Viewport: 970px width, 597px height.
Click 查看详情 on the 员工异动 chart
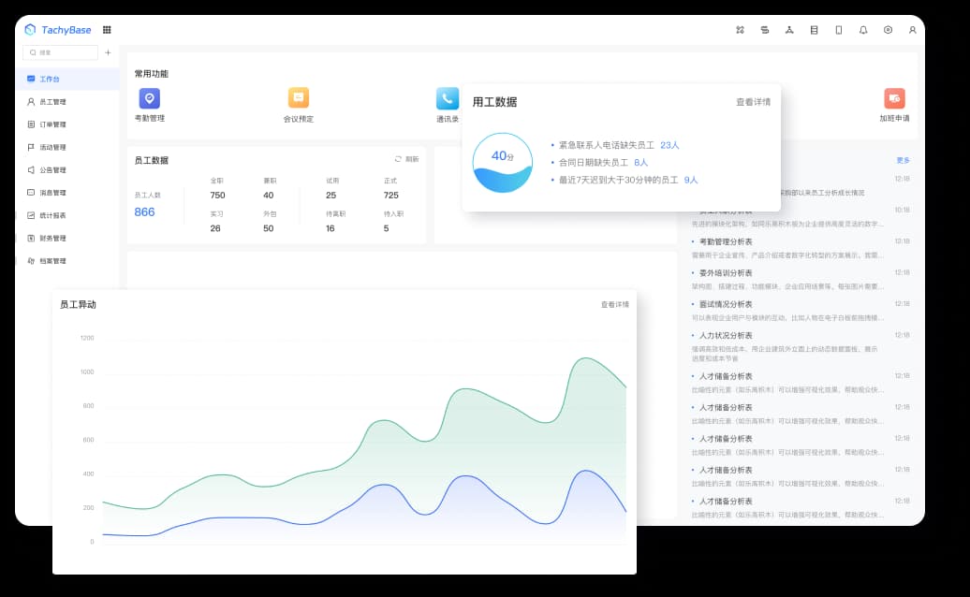614,305
